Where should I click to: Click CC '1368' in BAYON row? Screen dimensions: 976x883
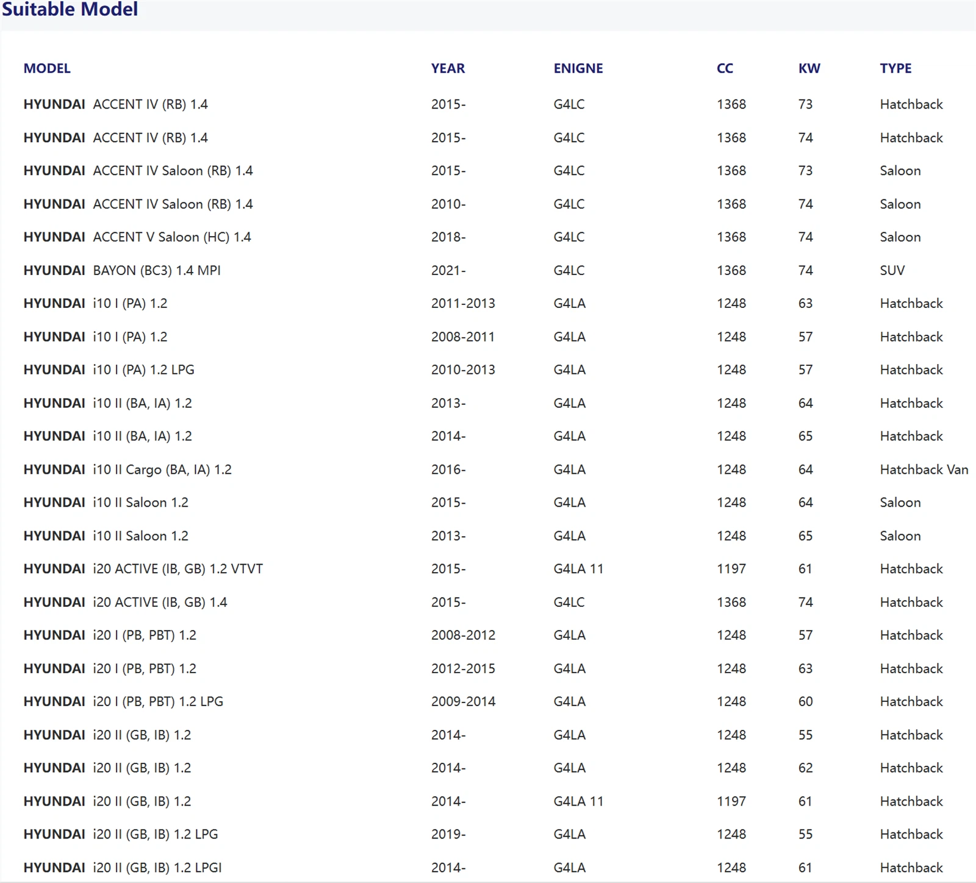pos(731,270)
